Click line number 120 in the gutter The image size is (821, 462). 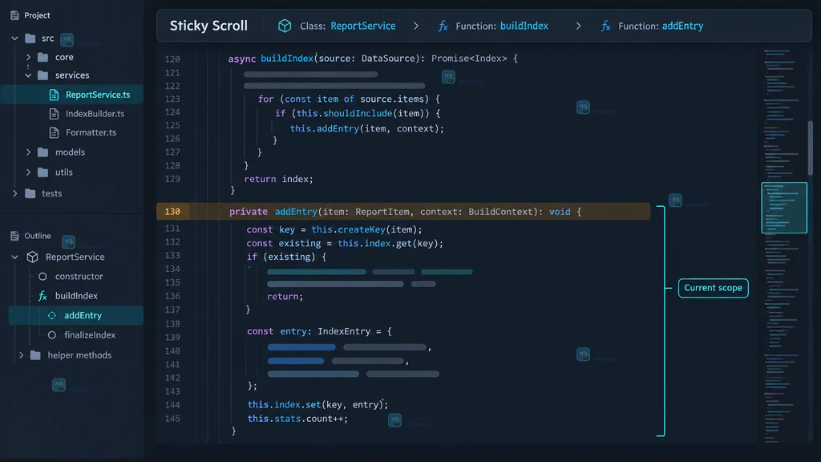pyautogui.click(x=172, y=59)
